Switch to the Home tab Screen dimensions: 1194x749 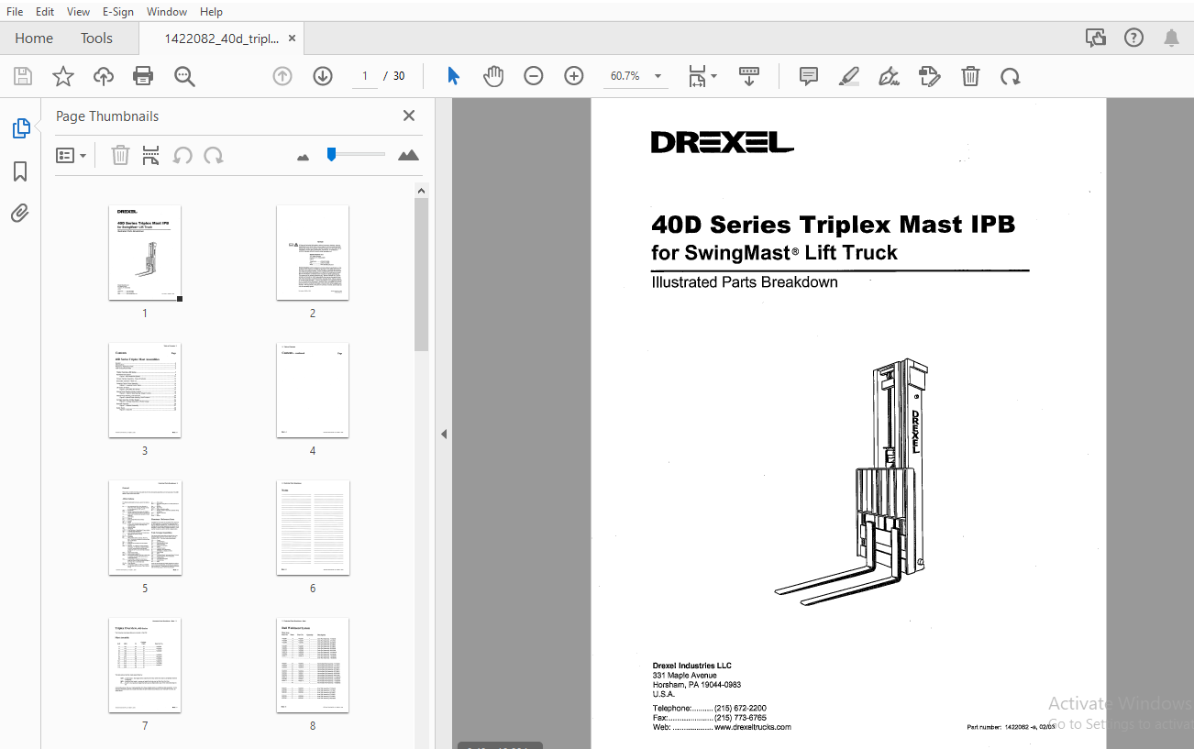coord(34,38)
